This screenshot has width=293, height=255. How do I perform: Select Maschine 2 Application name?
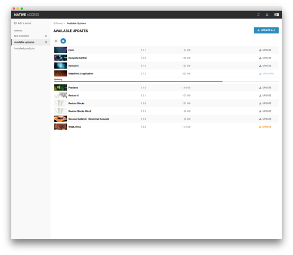(x=81, y=74)
